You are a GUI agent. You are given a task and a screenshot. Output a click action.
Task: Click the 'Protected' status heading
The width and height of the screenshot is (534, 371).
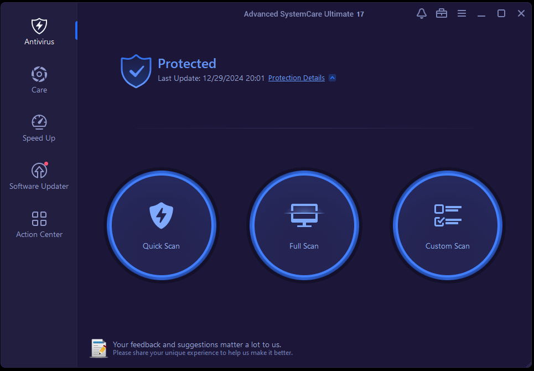187,64
